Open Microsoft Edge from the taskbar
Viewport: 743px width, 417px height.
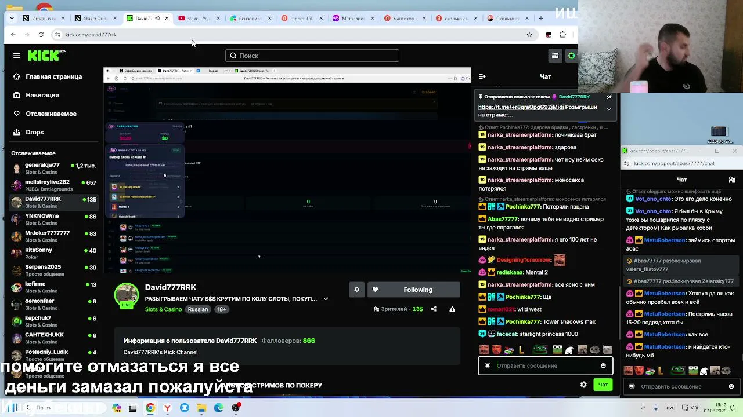click(x=218, y=408)
